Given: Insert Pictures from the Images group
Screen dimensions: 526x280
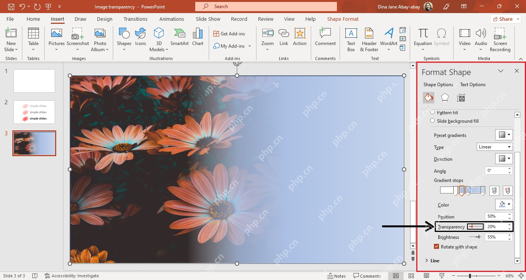Looking at the screenshot, I should (57, 33).
